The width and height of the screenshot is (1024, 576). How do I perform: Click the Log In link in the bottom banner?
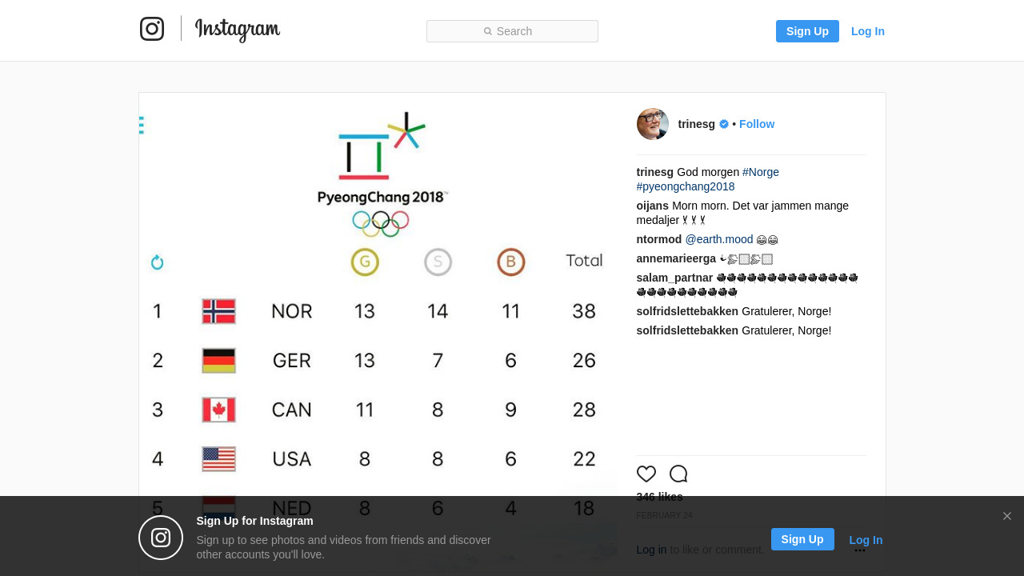(x=866, y=540)
